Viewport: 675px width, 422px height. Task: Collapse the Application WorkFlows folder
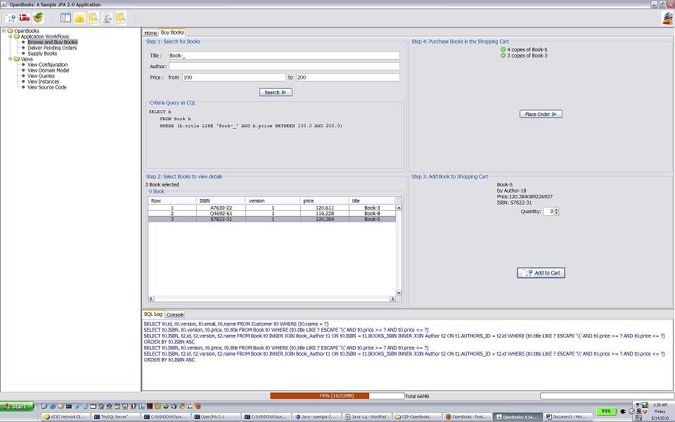click(x=11, y=37)
